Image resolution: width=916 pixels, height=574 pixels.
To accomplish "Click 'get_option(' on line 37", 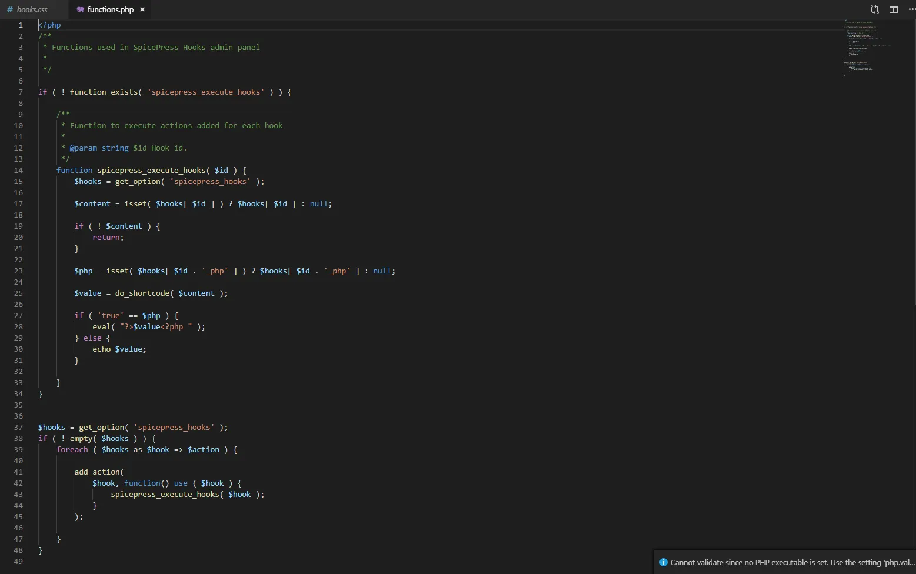I will click(104, 427).
